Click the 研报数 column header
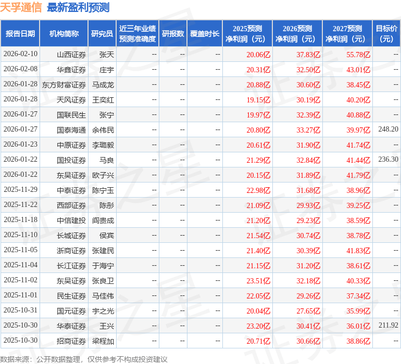 (173, 34)
